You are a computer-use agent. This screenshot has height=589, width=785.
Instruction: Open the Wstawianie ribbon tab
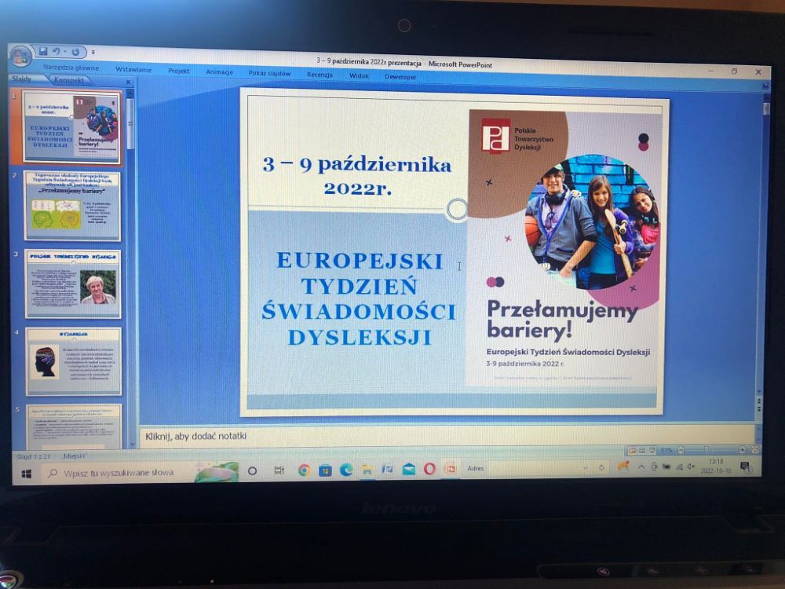point(133,70)
